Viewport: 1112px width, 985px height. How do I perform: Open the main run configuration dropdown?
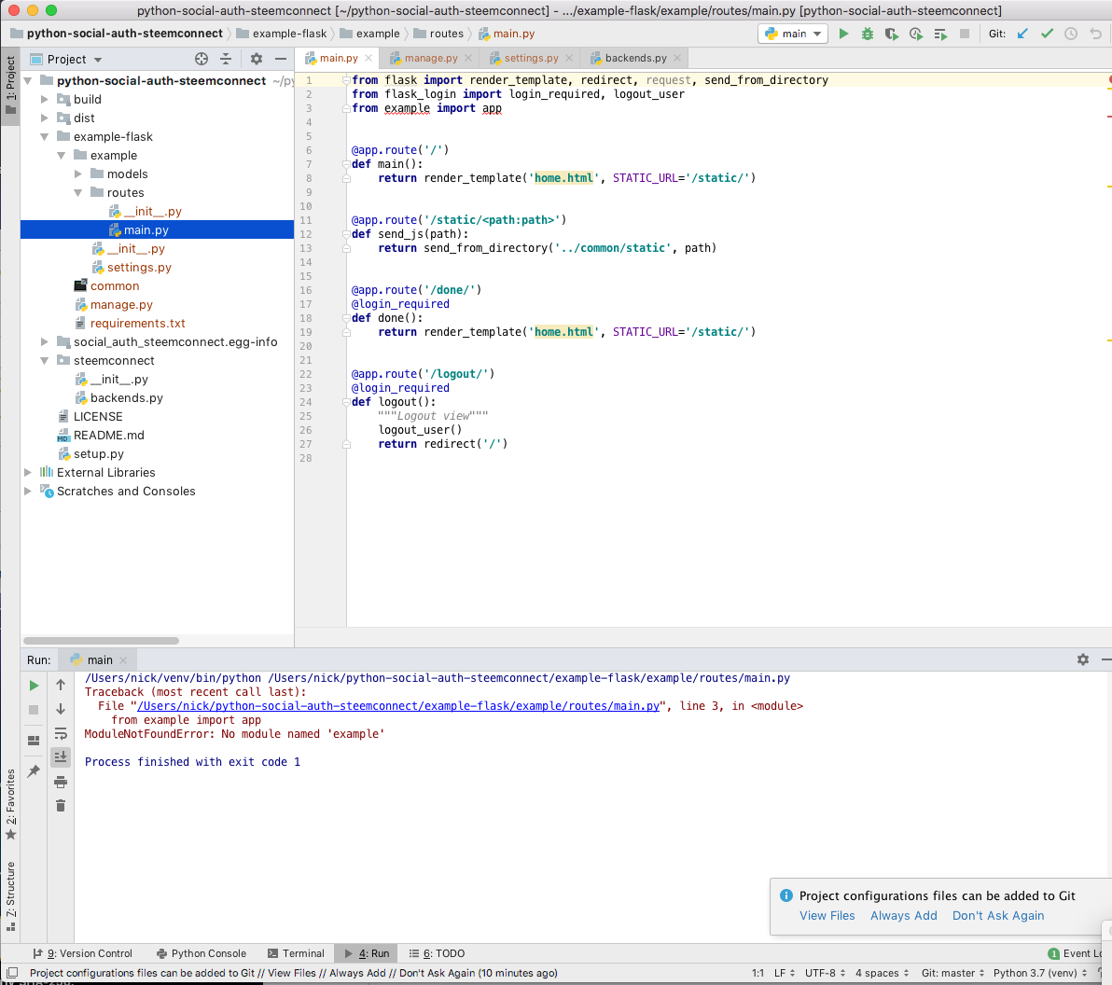[793, 34]
